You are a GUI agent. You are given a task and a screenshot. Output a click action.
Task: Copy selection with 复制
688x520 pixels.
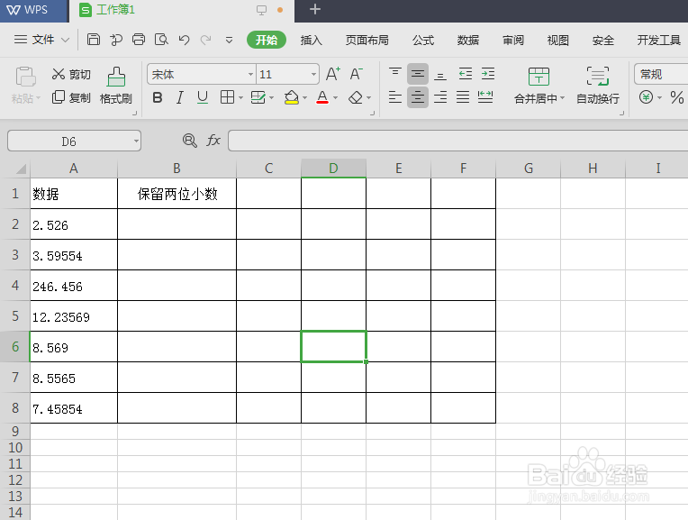click(71, 97)
